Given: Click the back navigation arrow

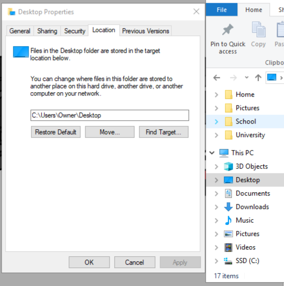Looking at the screenshot, I should tap(217, 78).
